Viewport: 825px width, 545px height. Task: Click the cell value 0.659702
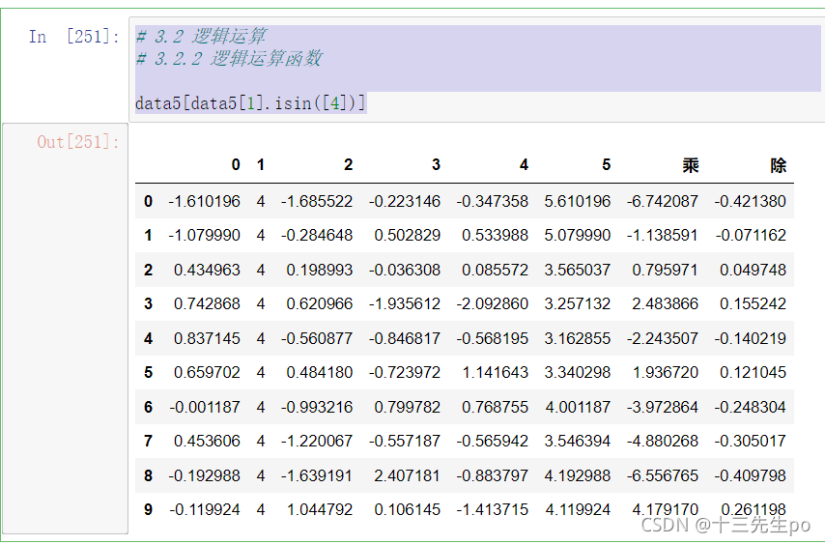208,372
